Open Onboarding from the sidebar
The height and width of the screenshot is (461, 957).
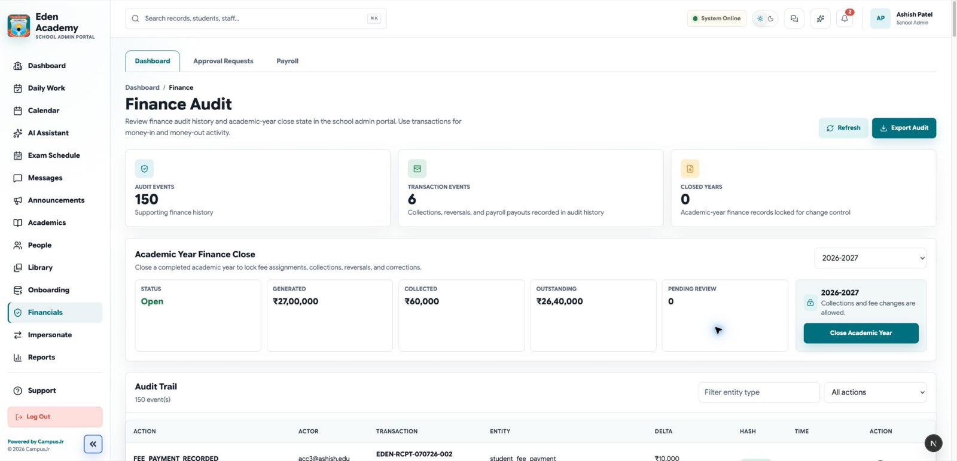(x=54, y=290)
